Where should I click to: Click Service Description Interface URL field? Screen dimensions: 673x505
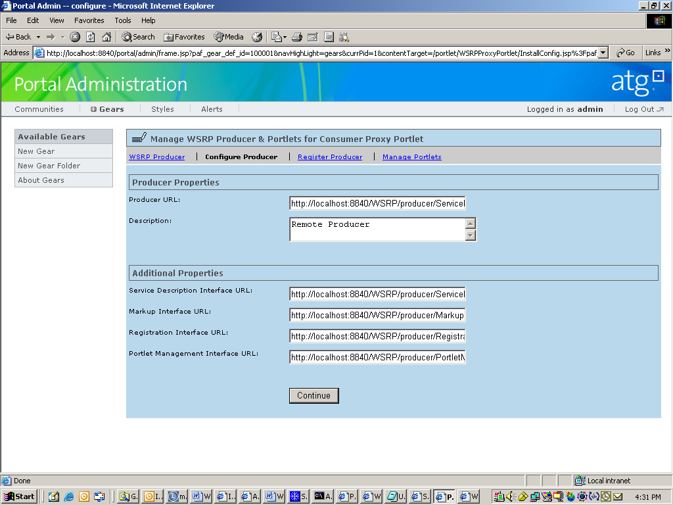[x=378, y=294]
